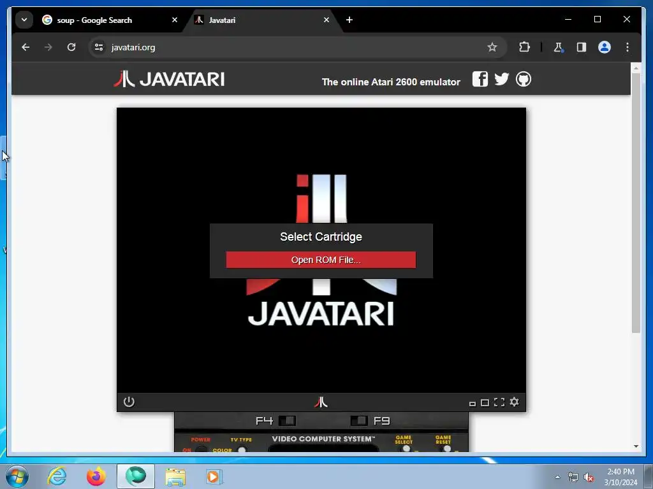Launch Internet Explorer from taskbar
The height and width of the screenshot is (489, 653).
click(x=57, y=476)
